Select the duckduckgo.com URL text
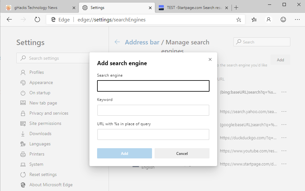The width and height of the screenshot is (305, 191). 248,138
